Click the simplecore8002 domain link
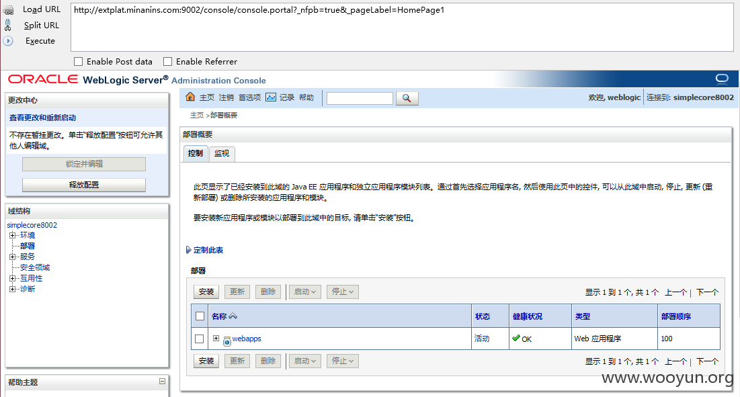The image size is (740, 397). (x=32, y=225)
